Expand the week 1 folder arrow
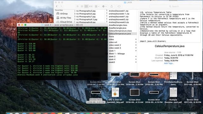203x114 pixels. point(136,51)
